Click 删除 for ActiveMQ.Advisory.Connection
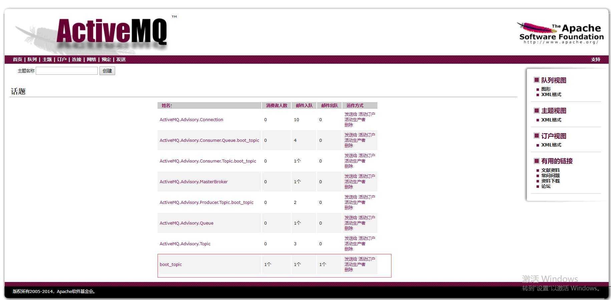 (349, 125)
